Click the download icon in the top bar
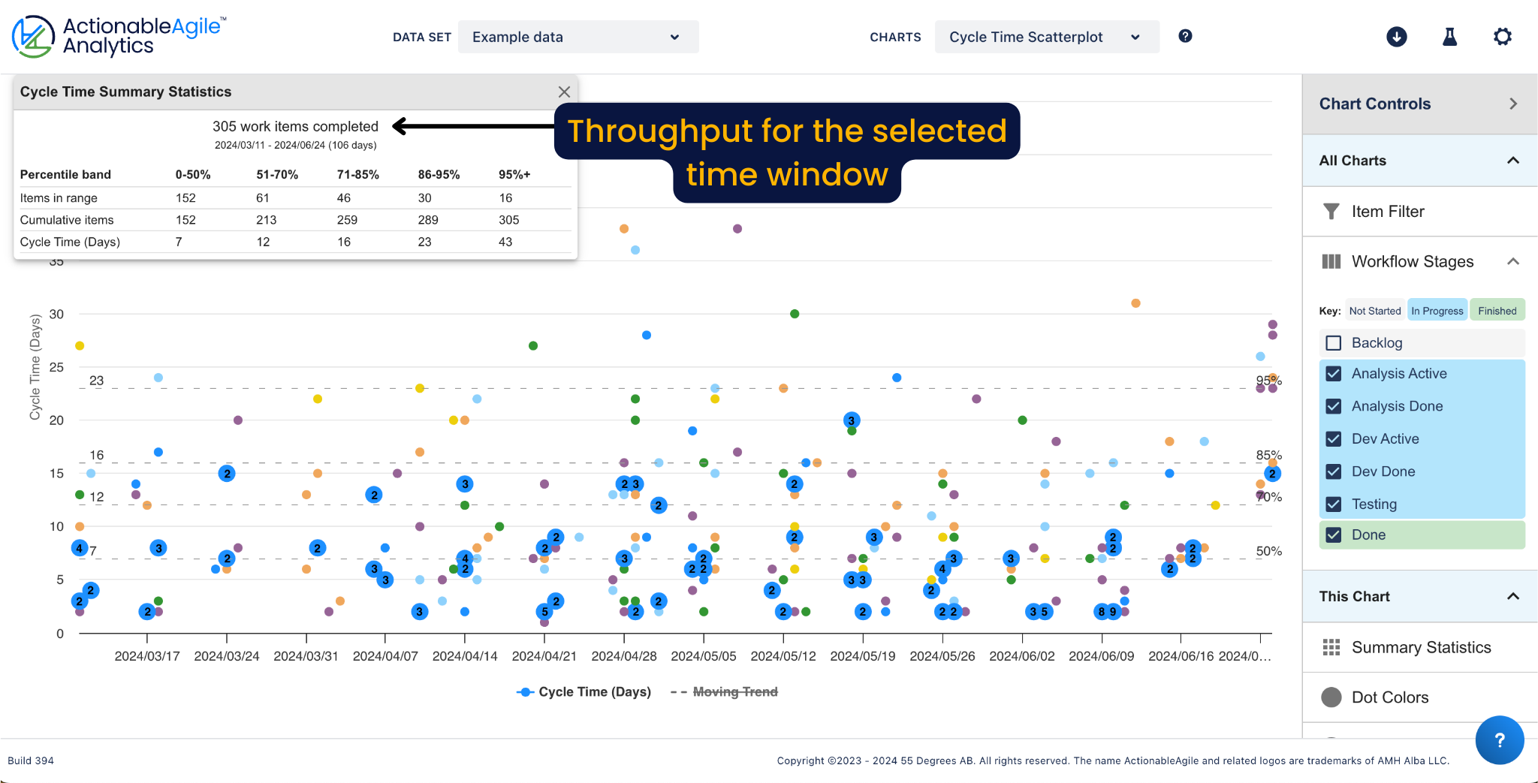This screenshot has height=783, width=1538. click(x=1395, y=36)
